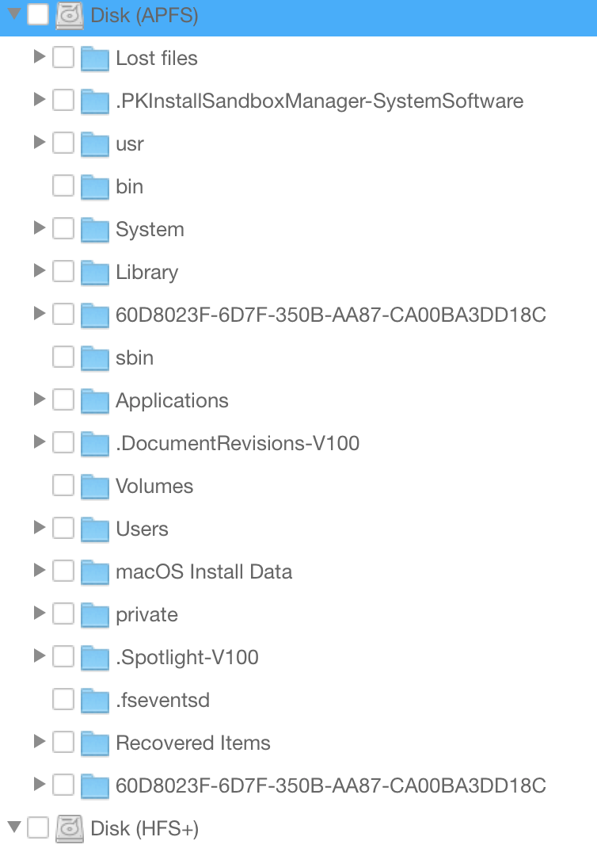Click the Applications folder icon
Image resolution: width=597 pixels, height=856 pixels.
coord(95,401)
